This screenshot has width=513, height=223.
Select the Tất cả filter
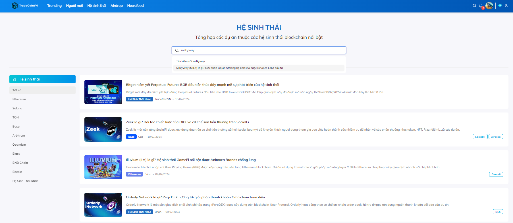pos(42,90)
